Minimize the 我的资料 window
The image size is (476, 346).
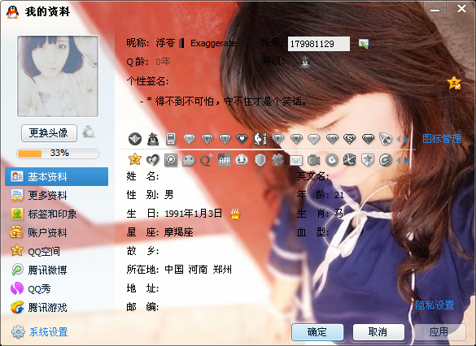coord(435,10)
